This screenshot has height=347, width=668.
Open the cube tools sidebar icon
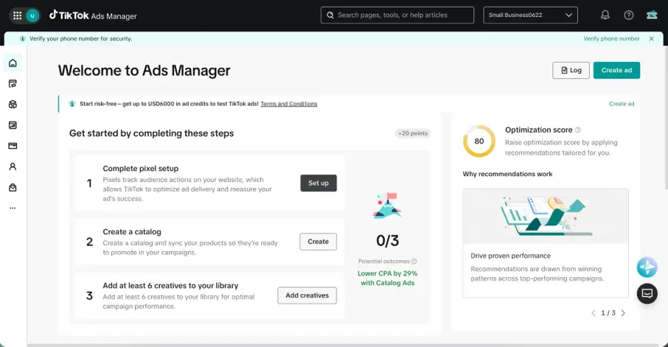(x=13, y=105)
